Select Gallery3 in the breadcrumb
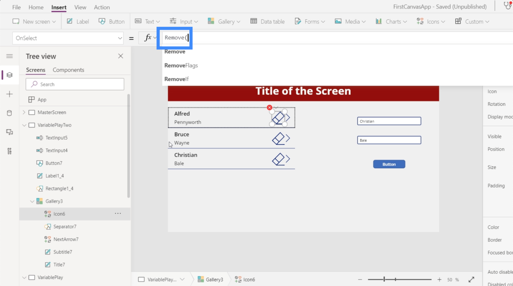Viewport: 513px width, 286px height. [x=210, y=279]
